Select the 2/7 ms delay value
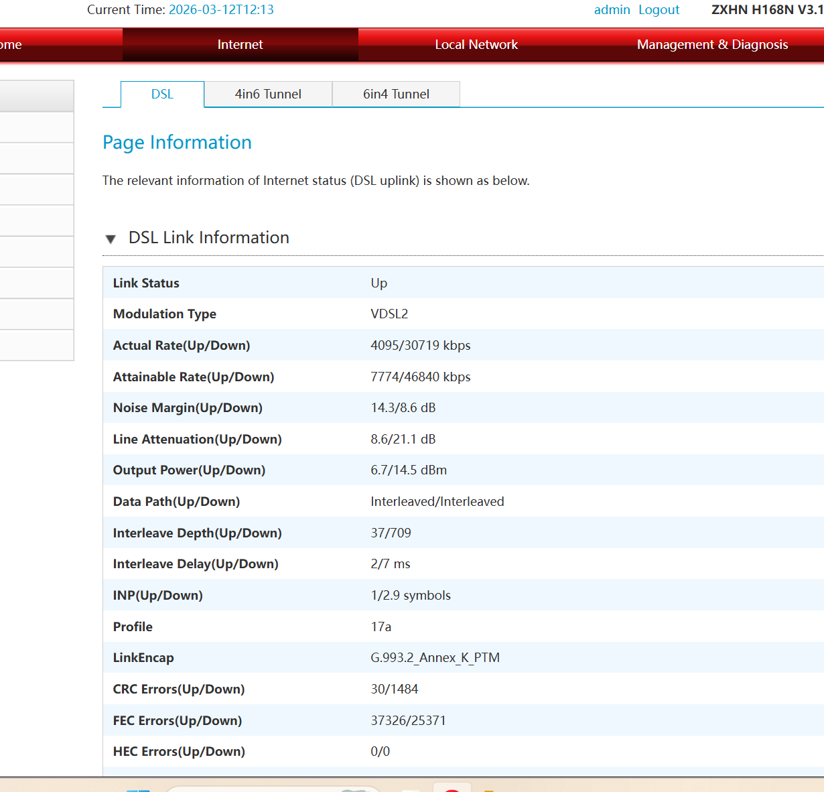The width and height of the screenshot is (824, 792). (x=391, y=564)
